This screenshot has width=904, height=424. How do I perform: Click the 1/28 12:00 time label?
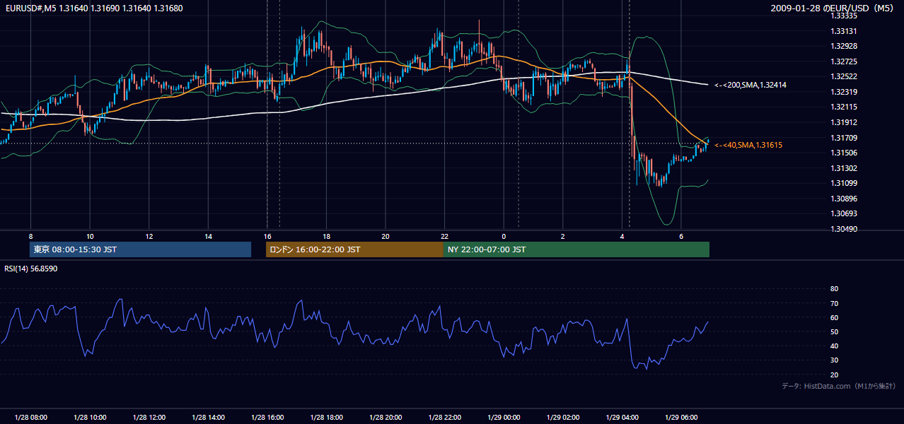click(x=149, y=418)
